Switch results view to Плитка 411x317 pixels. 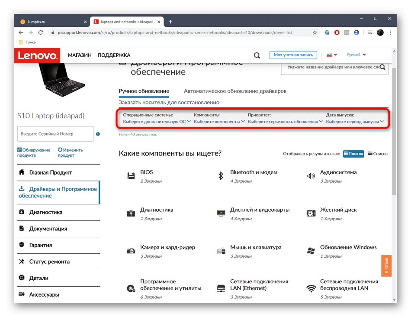click(353, 154)
